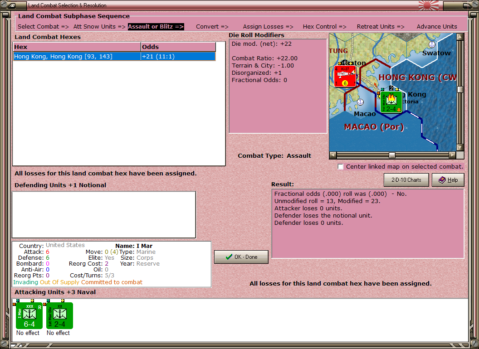This screenshot has height=349, width=479.
Task: Click the Out Of Supply status text
Action: [x=59, y=282]
